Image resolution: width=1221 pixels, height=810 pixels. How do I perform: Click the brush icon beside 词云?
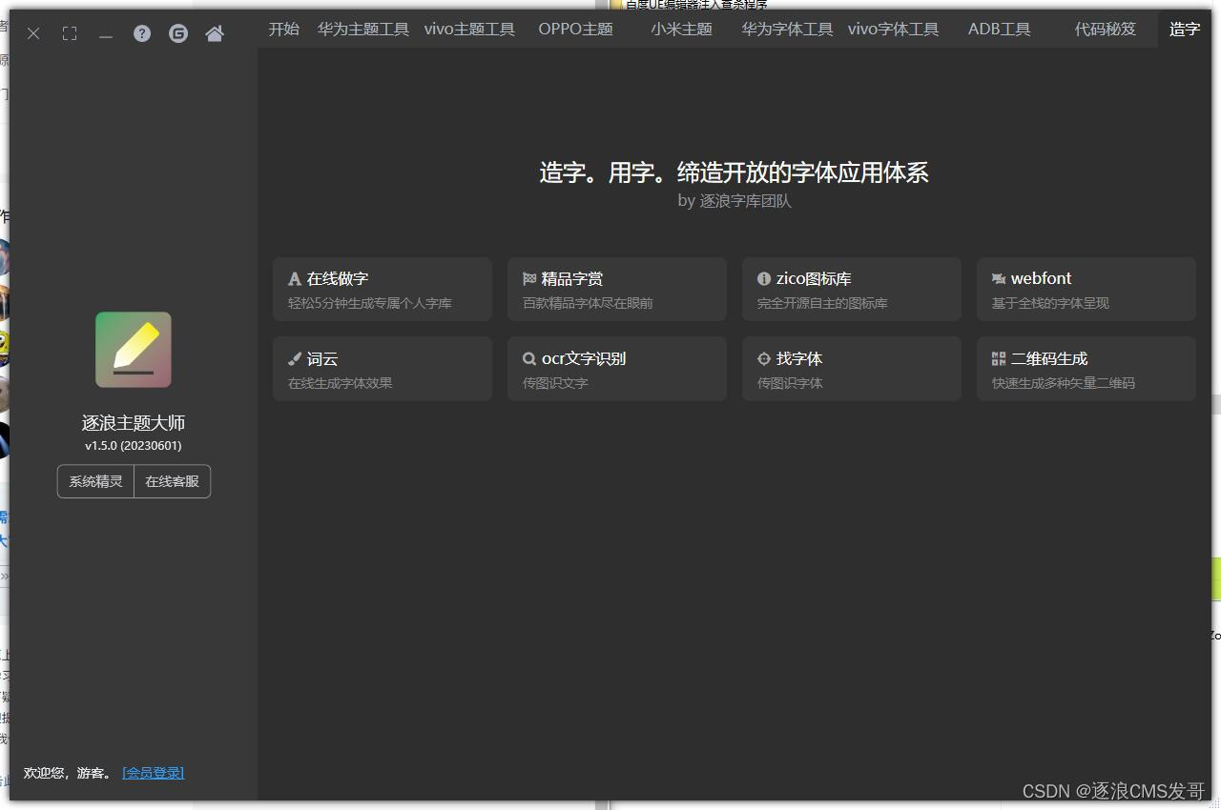coord(295,359)
